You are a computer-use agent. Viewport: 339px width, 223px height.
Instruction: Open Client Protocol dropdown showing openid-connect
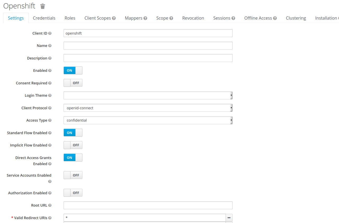click(x=148, y=108)
